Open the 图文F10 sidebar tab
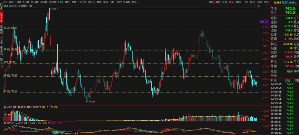 coord(1,62)
